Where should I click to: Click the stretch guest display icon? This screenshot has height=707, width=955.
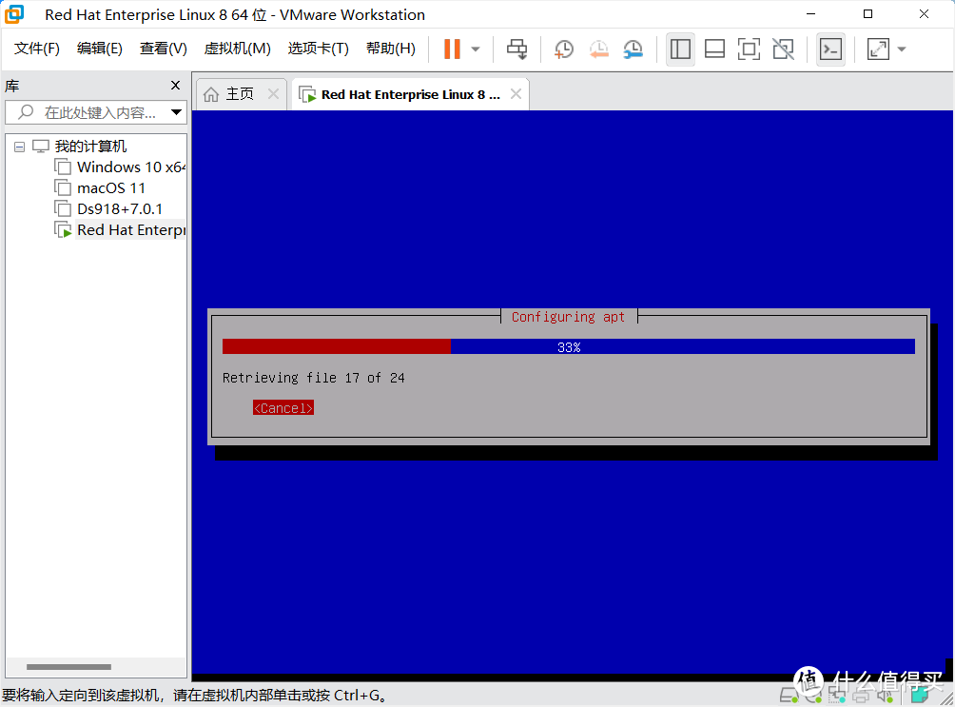pos(878,49)
